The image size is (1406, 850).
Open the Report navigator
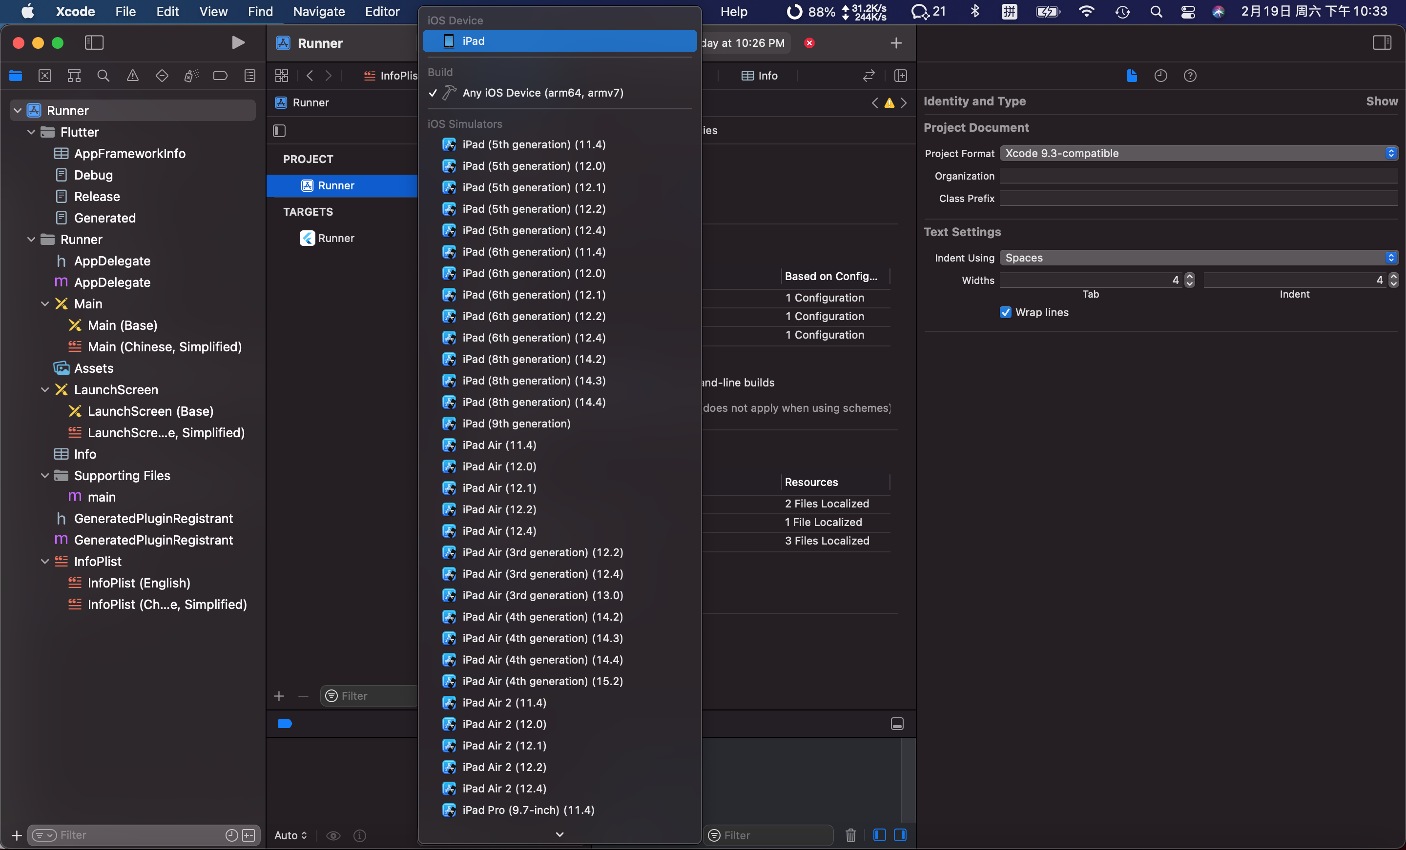tap(250, 75)
